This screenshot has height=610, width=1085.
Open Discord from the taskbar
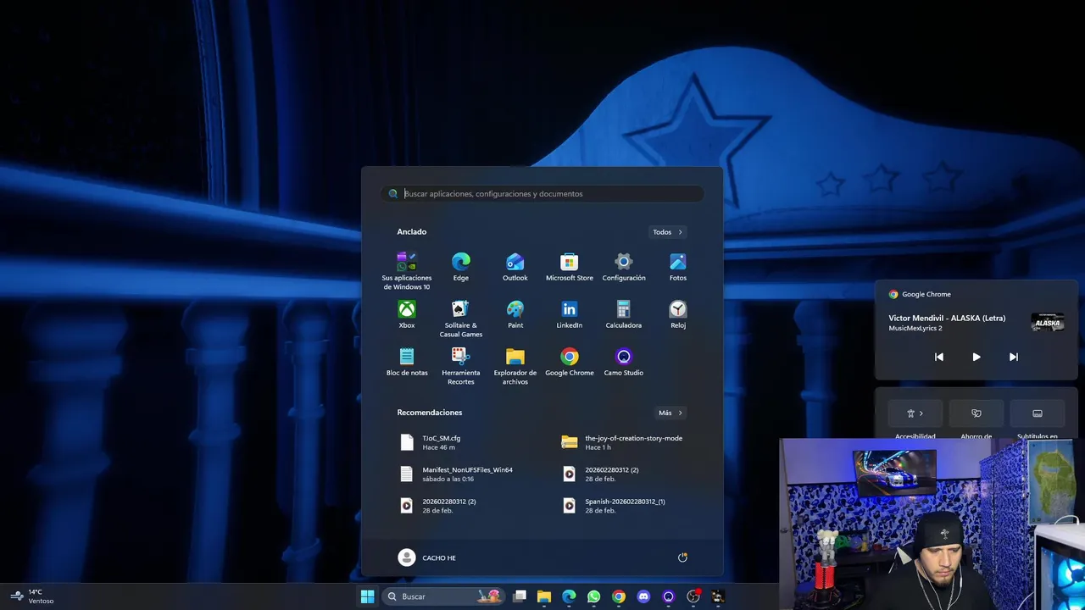(x=643, y=596)
